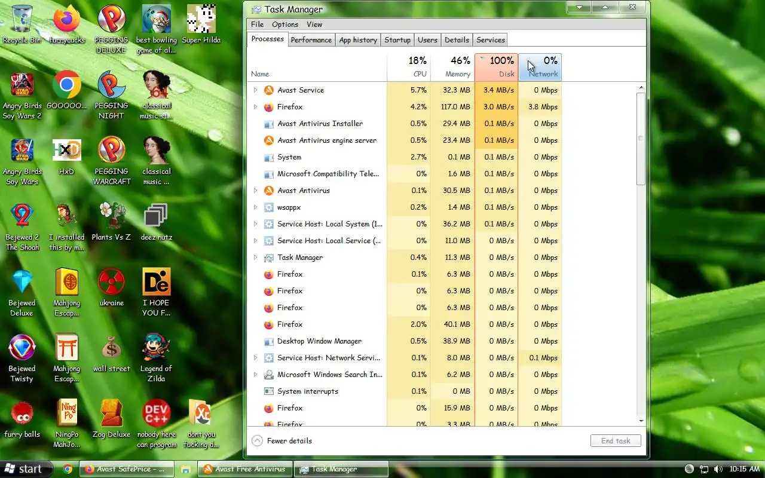The image size is (765, 478).
Task: Open the View menu
Action: (314, 24)
